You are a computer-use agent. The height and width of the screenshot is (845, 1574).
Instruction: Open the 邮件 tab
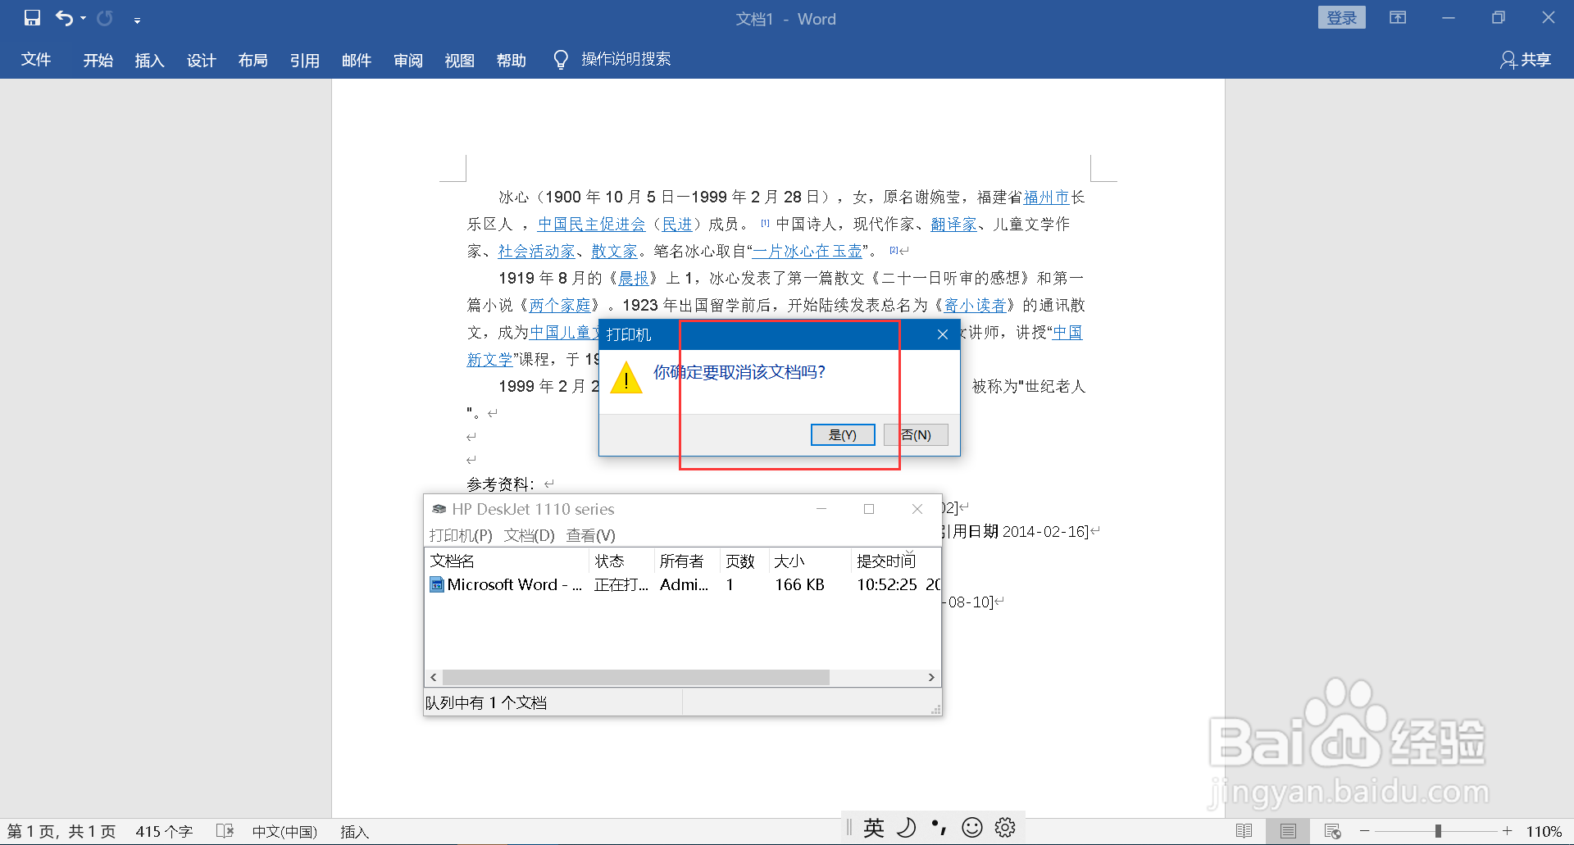[x=357, y=60]
